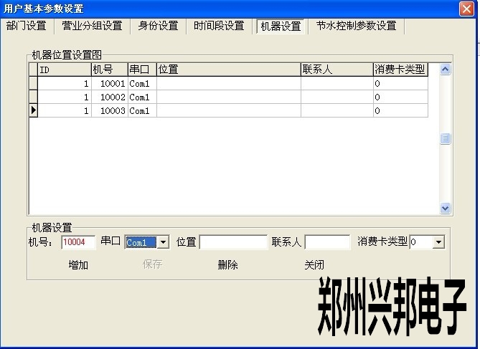Click the table scrollbar down arrow
Viewport: 480px width, 349px height.
pos(445,208)
